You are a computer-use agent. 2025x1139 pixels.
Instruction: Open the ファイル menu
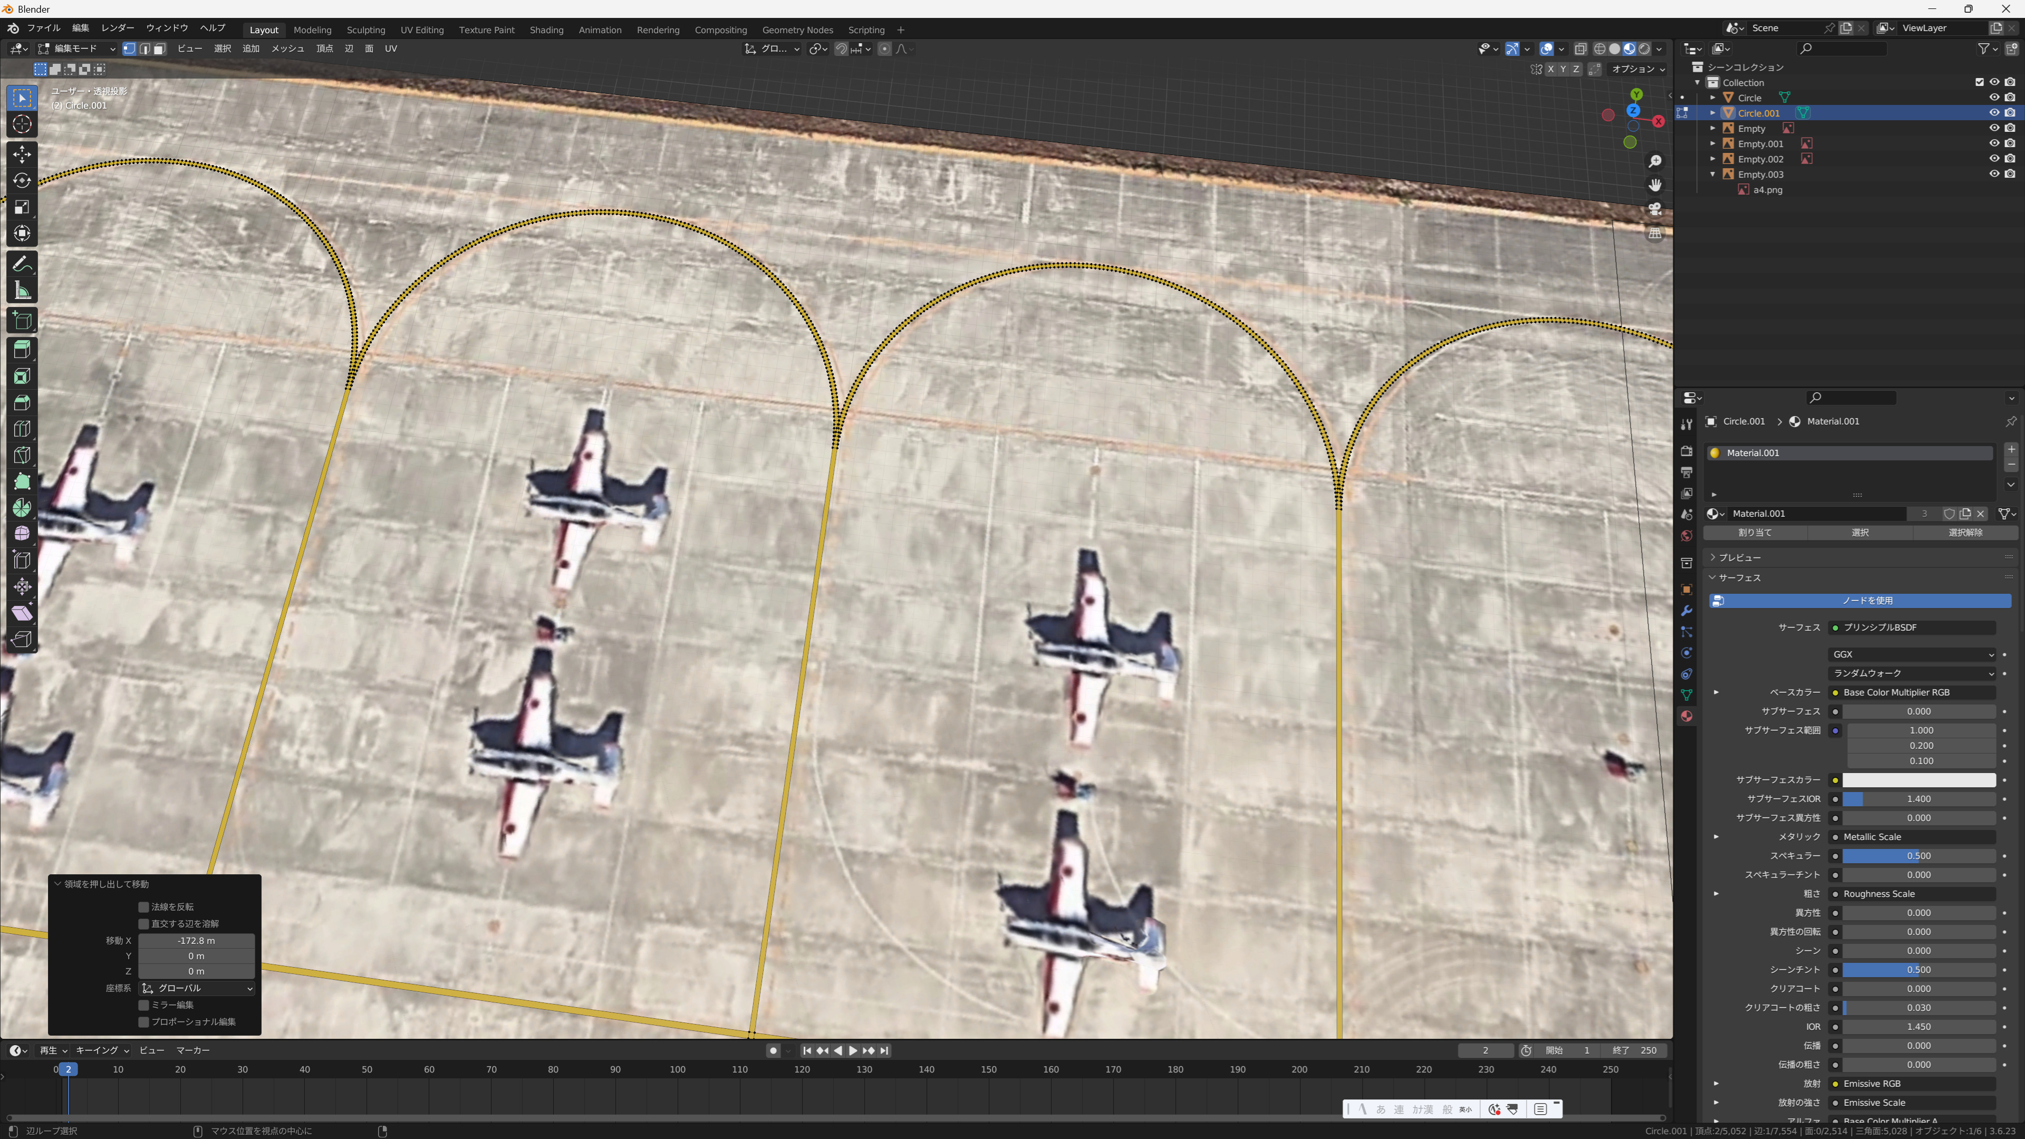tap(44, 28)
